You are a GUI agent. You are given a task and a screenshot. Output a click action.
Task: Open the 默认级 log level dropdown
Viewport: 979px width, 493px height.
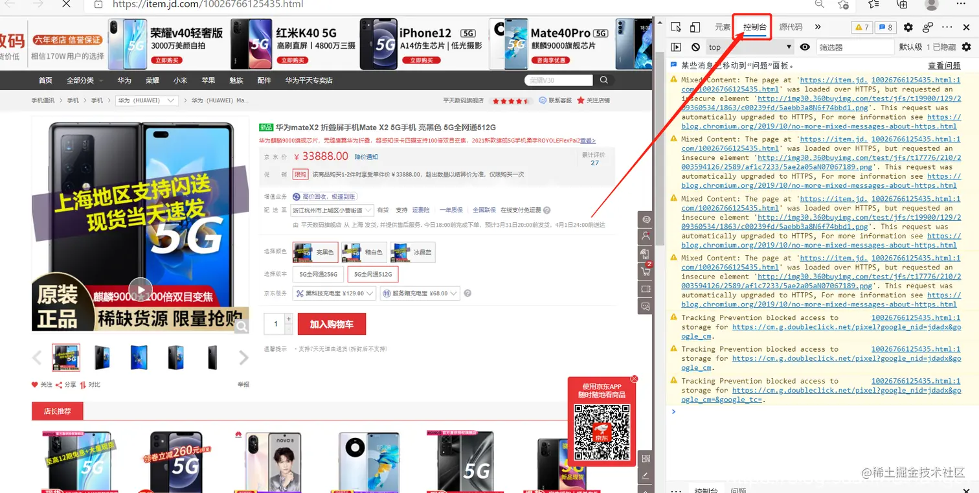click(910, 47)
